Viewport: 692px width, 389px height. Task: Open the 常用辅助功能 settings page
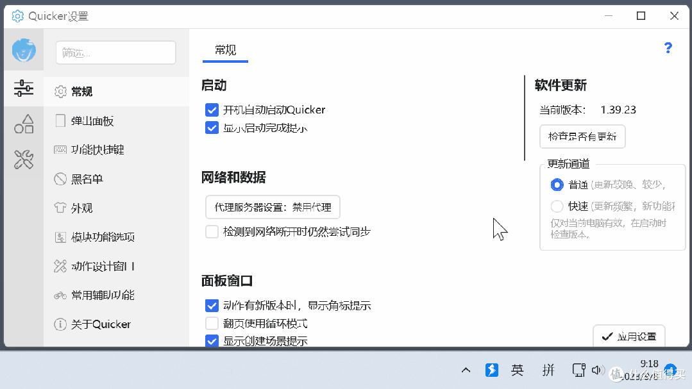[x=117, y=295]
